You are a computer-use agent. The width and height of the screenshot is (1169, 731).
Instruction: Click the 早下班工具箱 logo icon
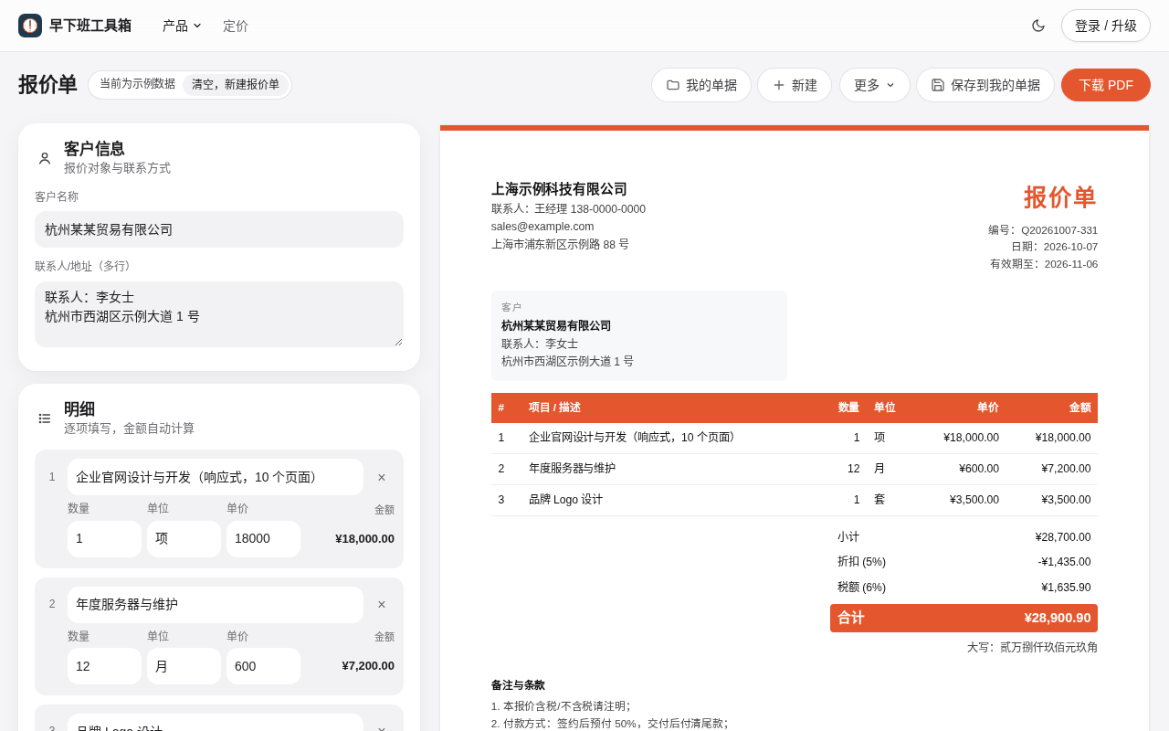(30, 26)
